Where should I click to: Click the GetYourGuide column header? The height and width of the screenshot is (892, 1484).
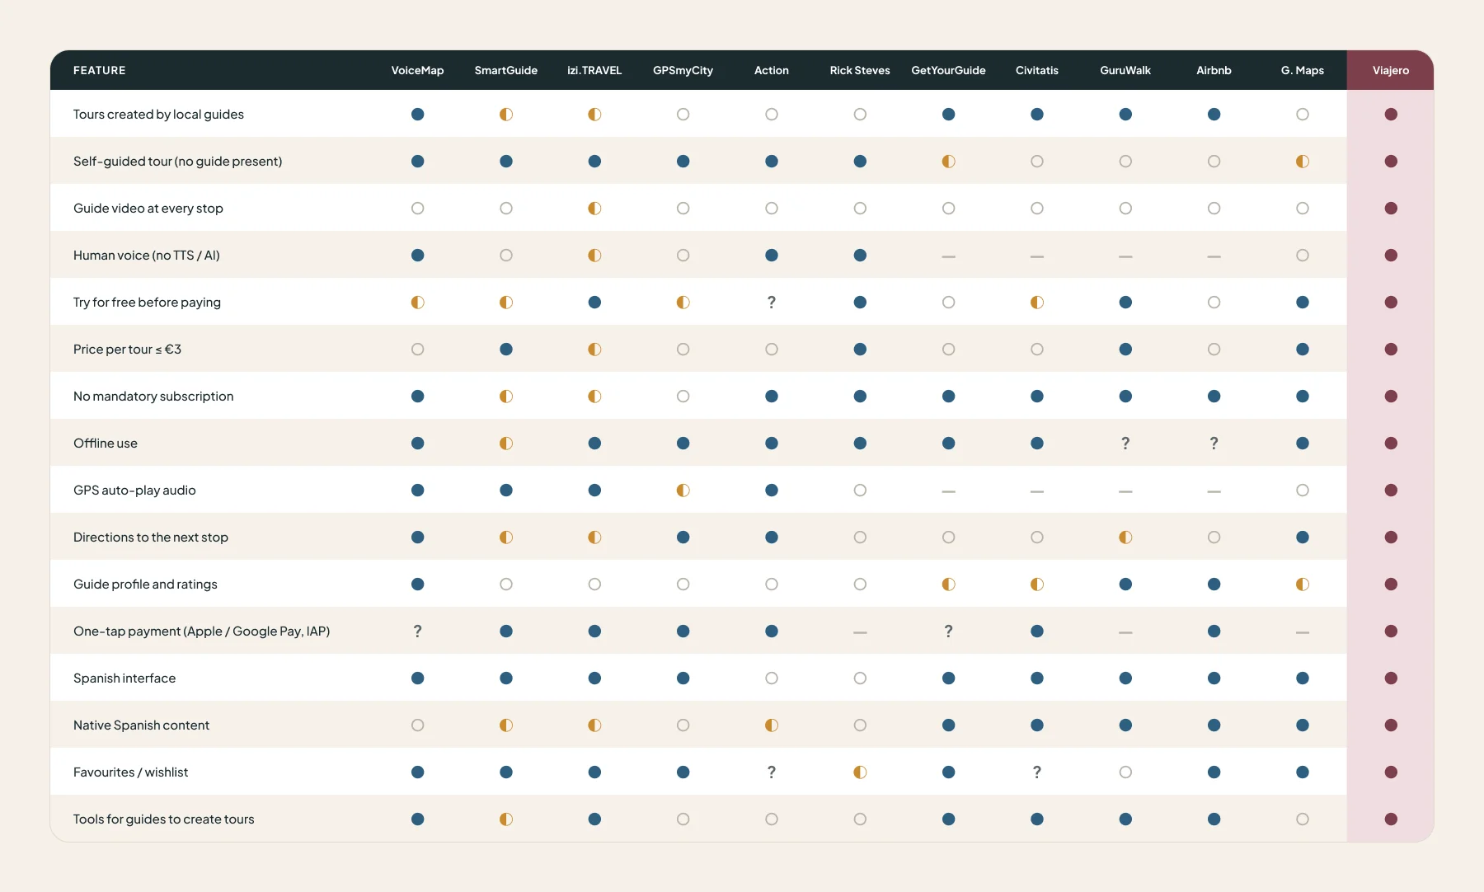pos(949,71)
